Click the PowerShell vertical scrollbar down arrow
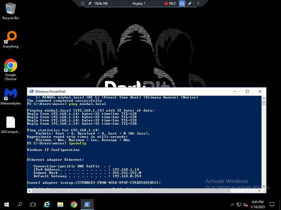Image resolution: width=281 pixels, height=210 pixels. tap(264, 186)
